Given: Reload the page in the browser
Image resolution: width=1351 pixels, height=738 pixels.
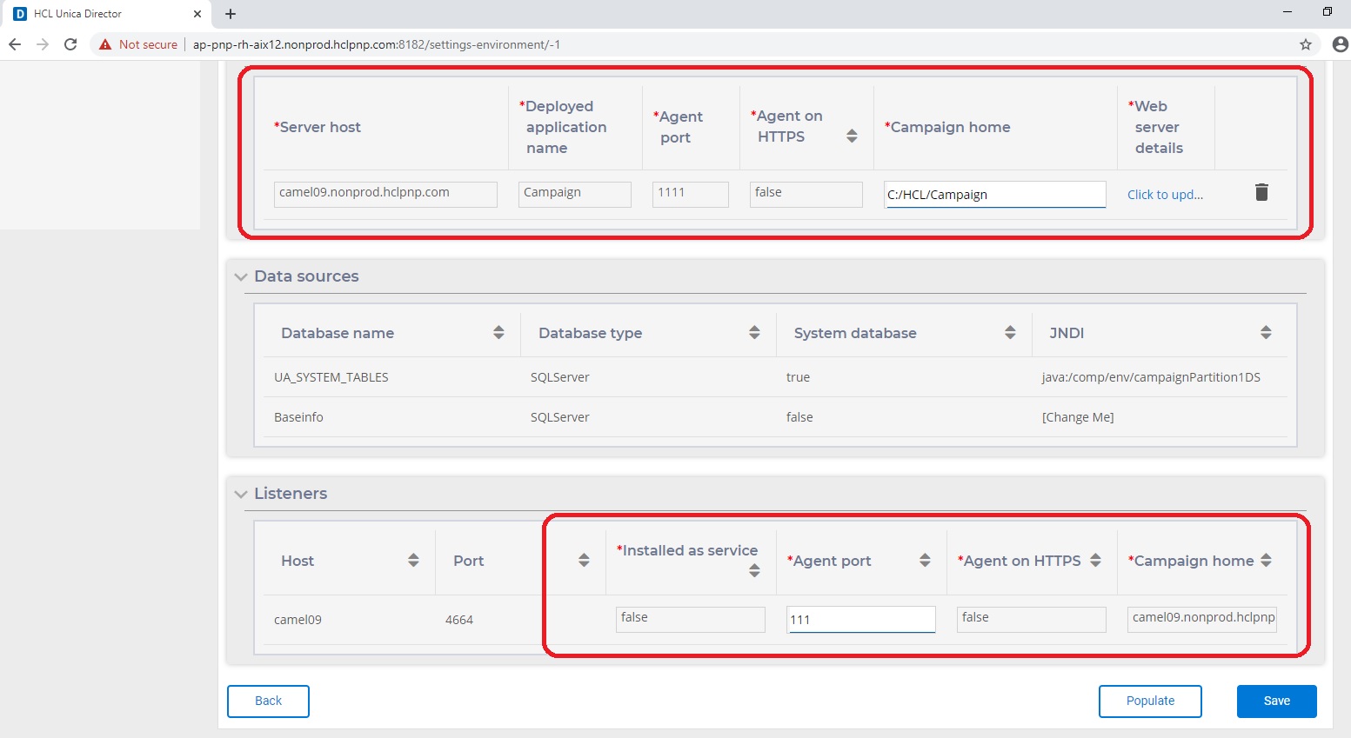Looking at the screenshot, I should coord(70,43).
